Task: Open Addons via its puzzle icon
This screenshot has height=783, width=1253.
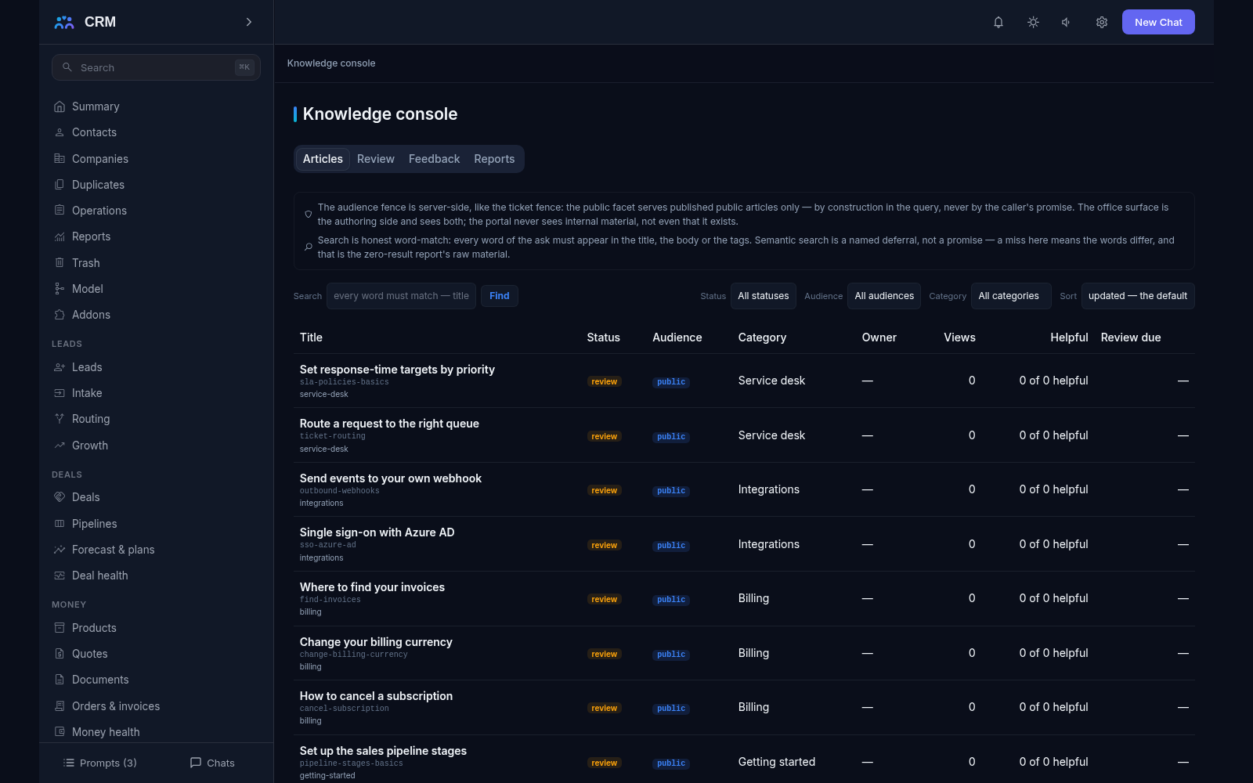Action: pyautogui.click(x=60, y=315)
